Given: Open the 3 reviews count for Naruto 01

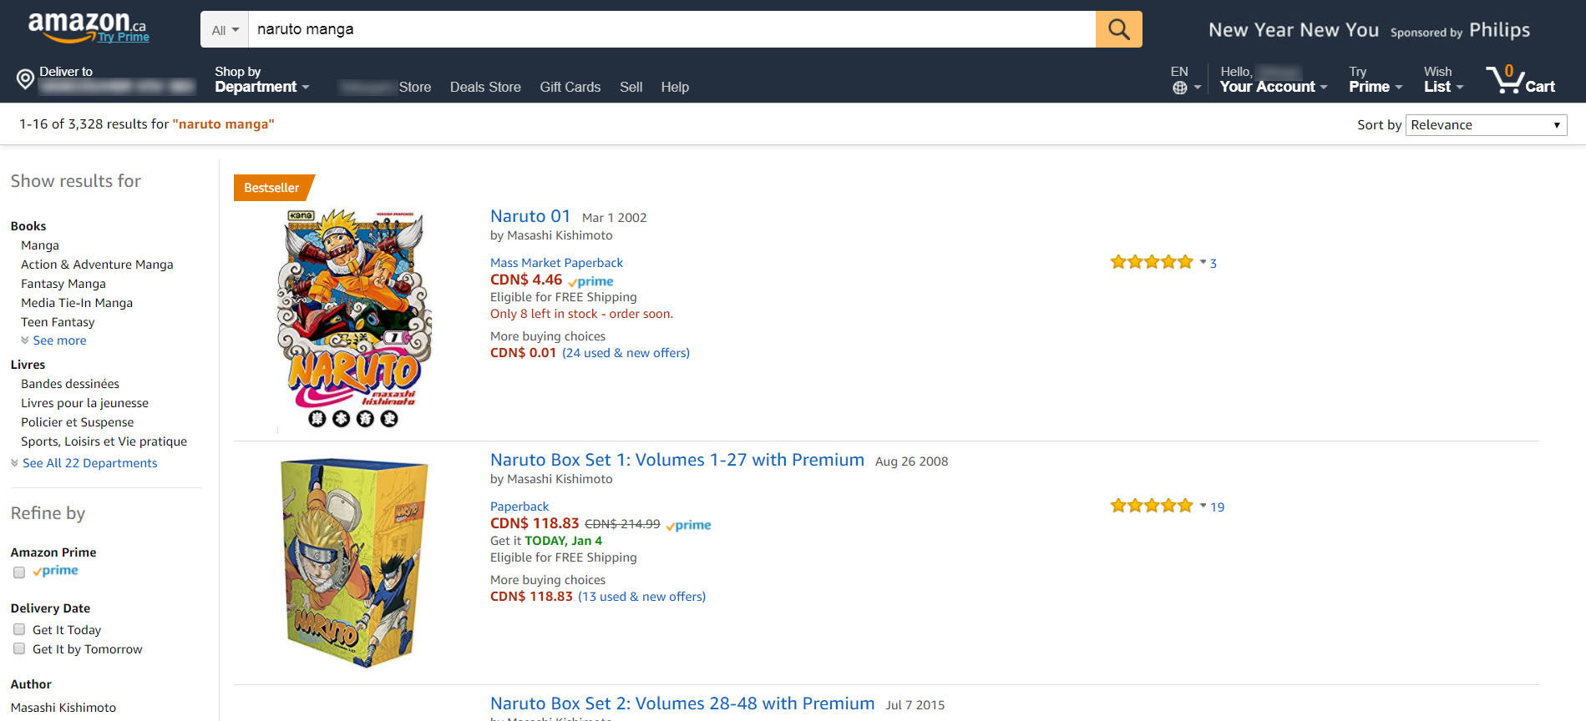Looking at the screenshot, I should 1214,264.
